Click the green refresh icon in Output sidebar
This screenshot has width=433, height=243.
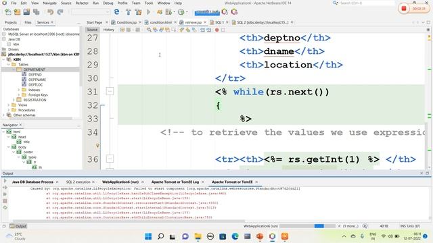(5, 207)
